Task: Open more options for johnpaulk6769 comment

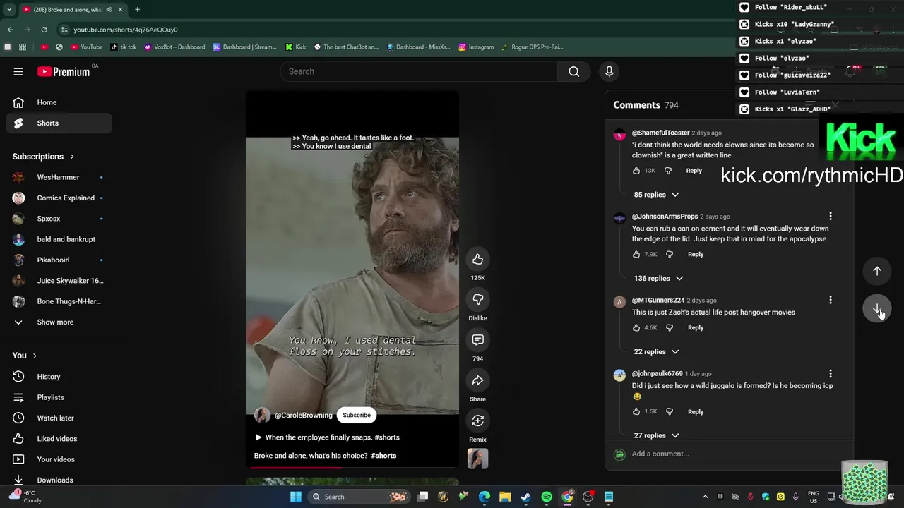Action: click(831, 374)
